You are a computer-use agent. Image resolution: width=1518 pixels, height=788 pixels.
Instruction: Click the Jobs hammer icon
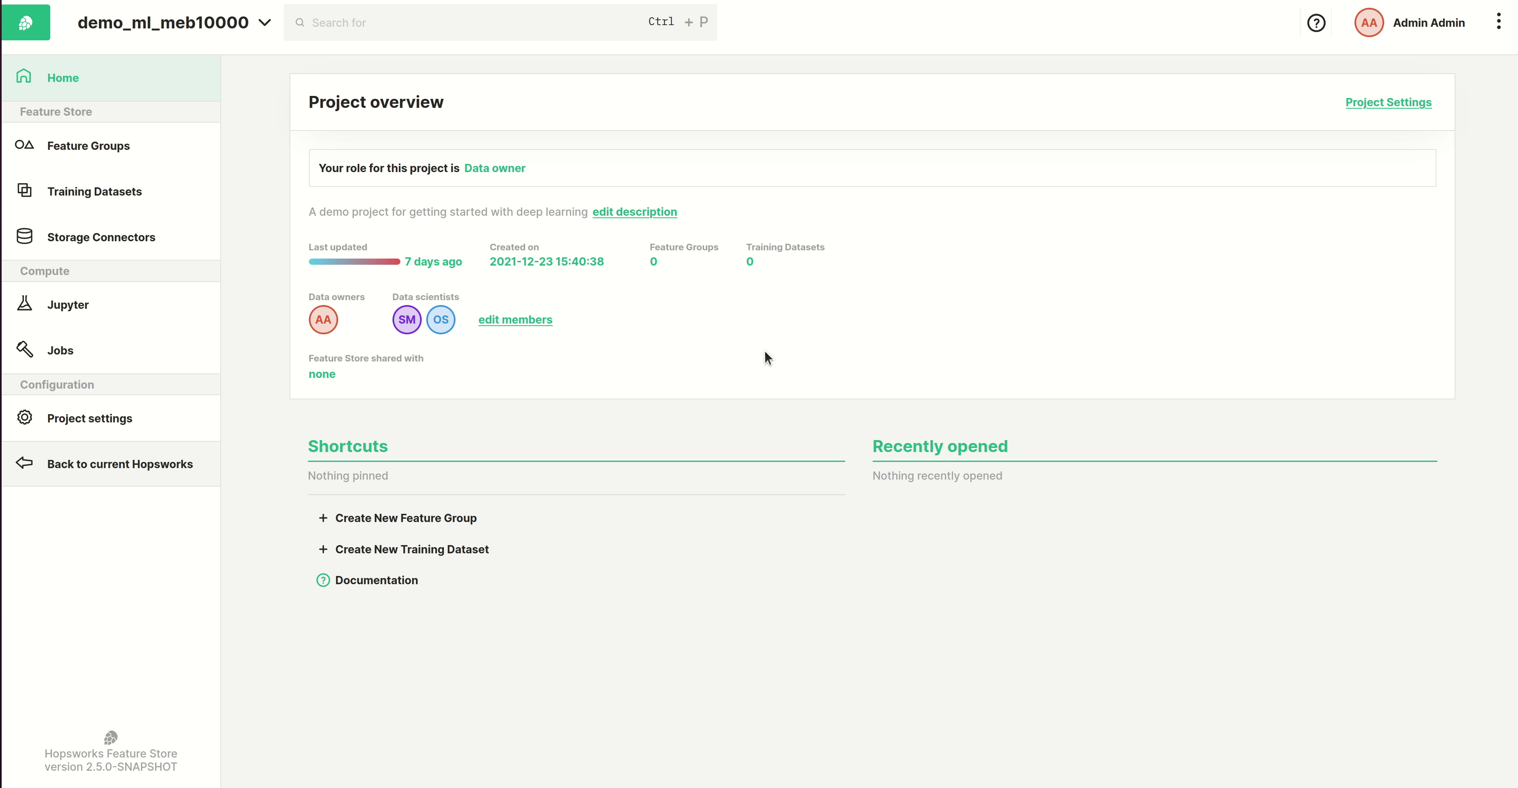coord(24,349)
